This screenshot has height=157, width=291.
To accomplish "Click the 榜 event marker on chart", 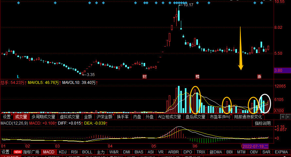I will pos(197,76).
